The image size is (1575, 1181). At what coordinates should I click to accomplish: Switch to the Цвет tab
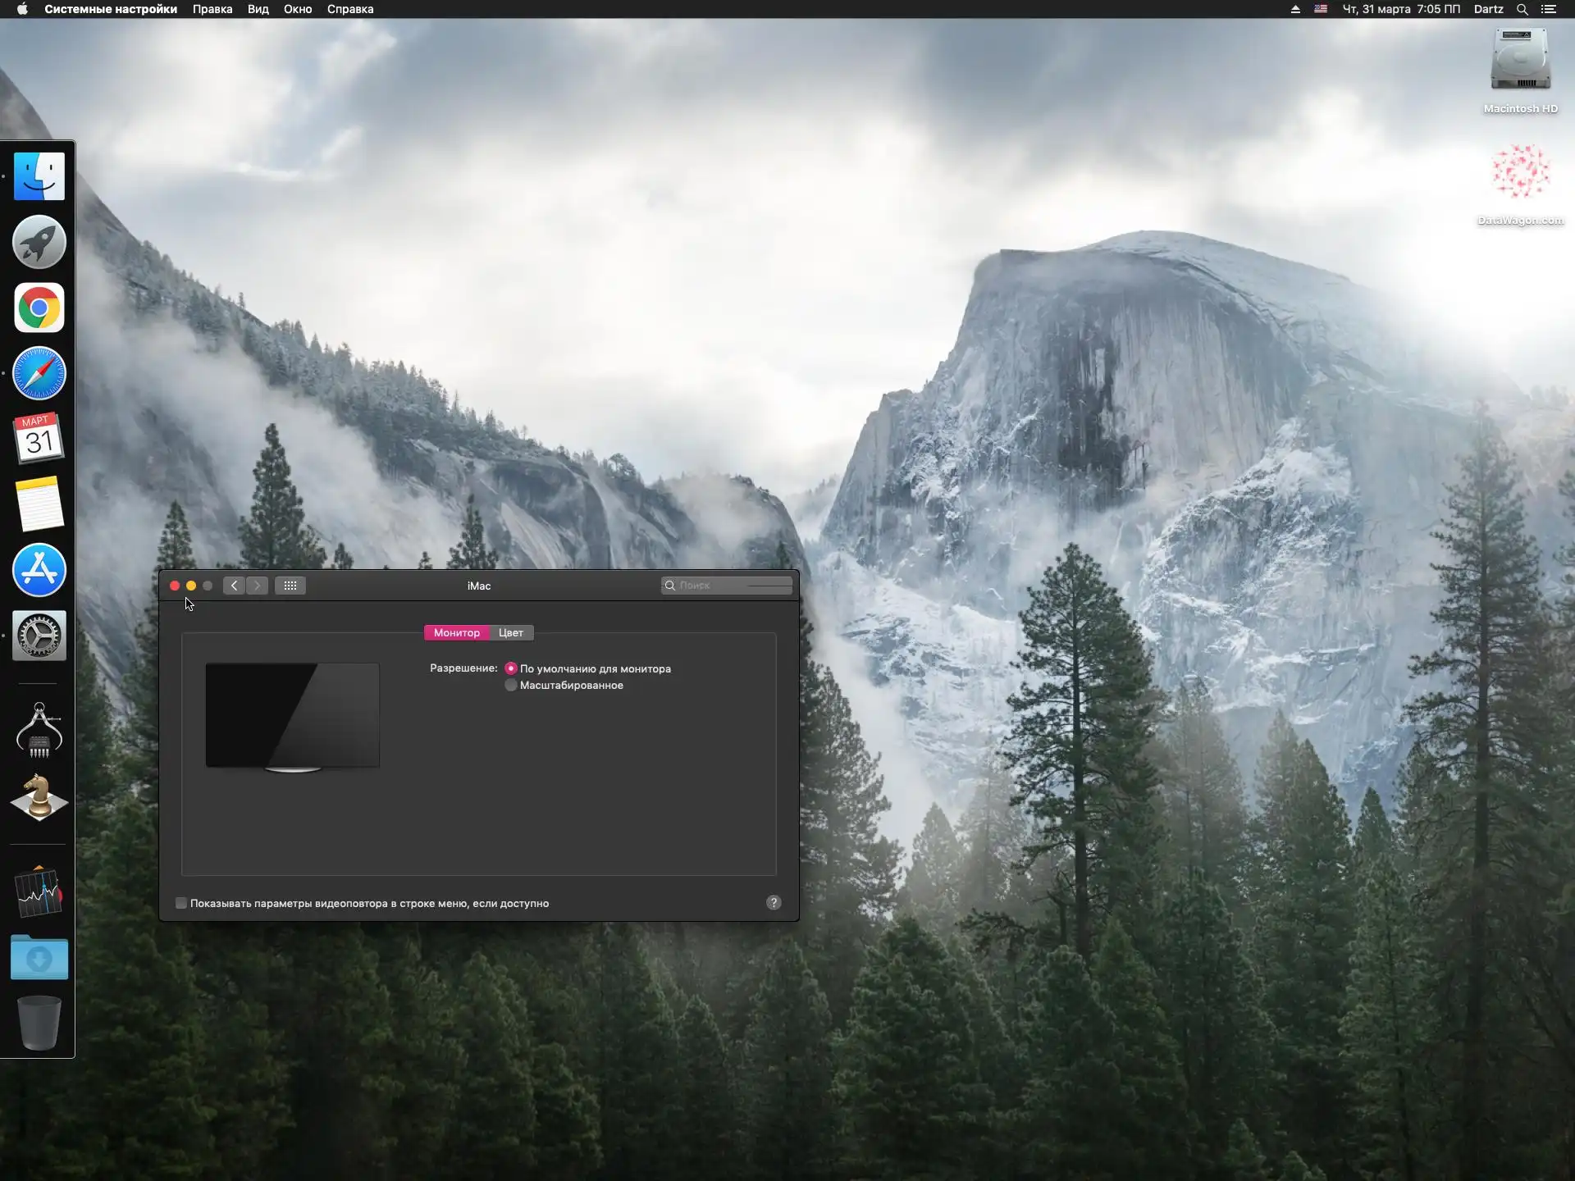pos(511,633)
